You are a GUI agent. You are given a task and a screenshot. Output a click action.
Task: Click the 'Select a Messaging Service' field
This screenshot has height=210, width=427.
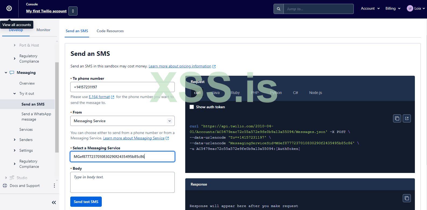click(122, 157)
